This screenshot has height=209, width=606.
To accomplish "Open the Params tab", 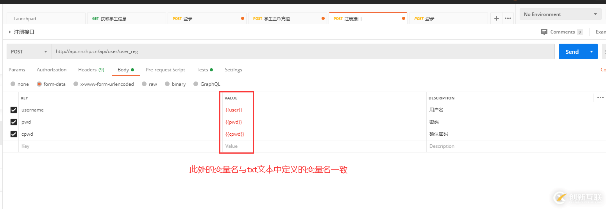I will [x=17, y=70].
